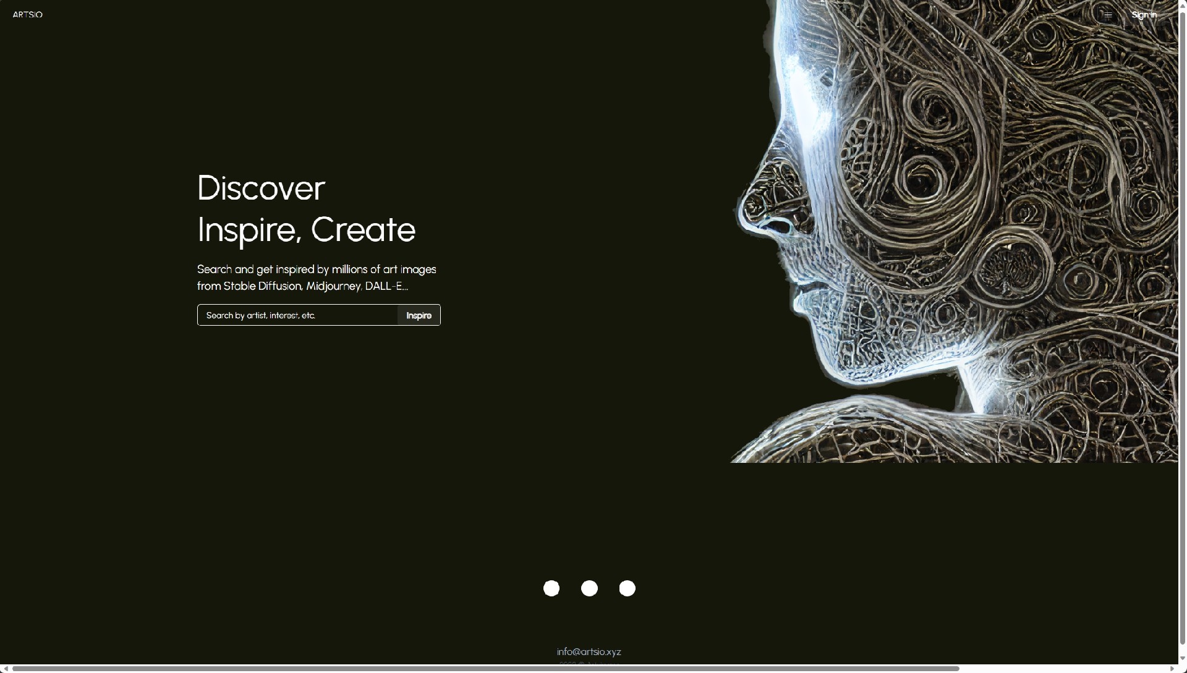This screenshot has width=1187, height=673.
Task: Open the hamburger menu icon
Action: (1108, 15)
